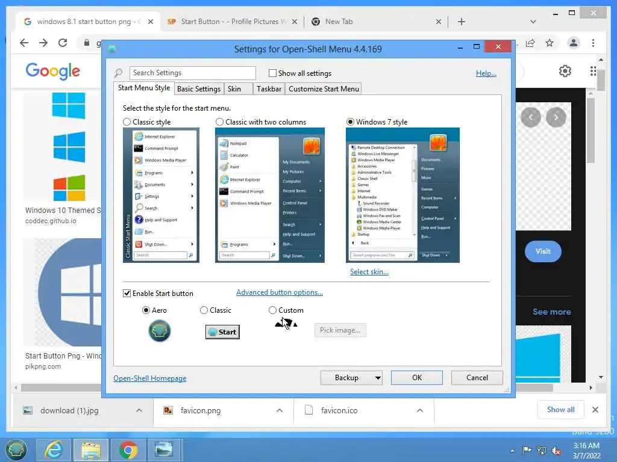Open the Help link
The width and height of the screenshot is (617, 462).
pyautogui.click(x=486, y=73)
